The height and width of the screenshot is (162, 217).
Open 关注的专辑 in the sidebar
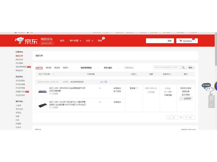tap(20, 88)
